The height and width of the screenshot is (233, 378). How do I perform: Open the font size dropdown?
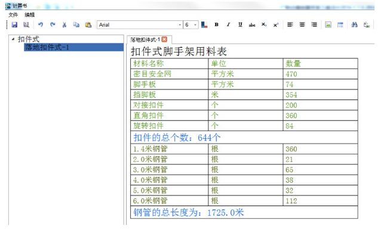(195, 25)
